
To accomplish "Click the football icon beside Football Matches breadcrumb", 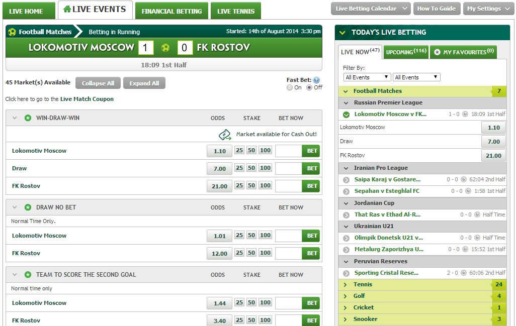I will 12,32.
